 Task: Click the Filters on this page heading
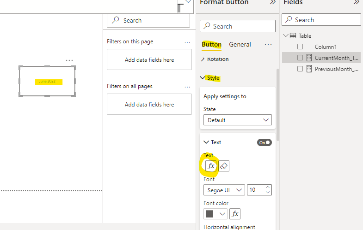(x=130, y=41)
